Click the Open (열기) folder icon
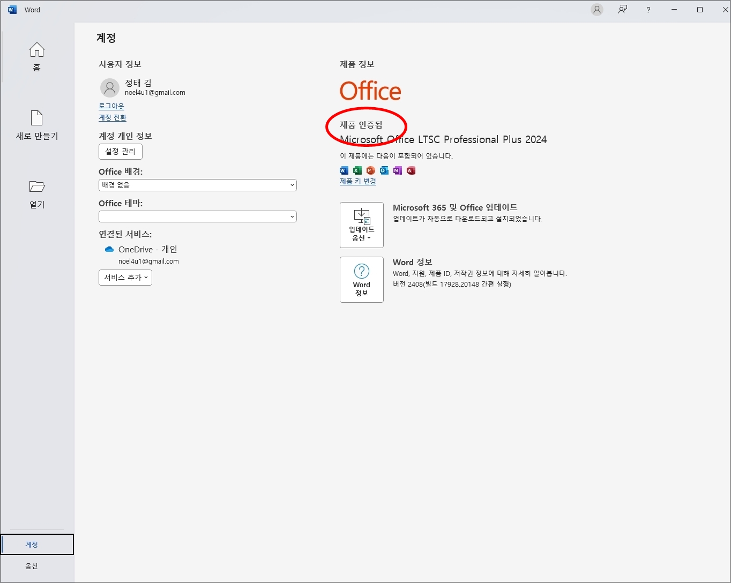The image size is (731, 583). tap(36, 186)
